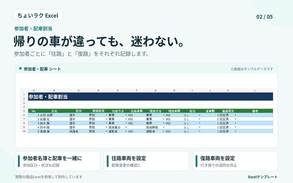Click the 実際の商品Excelを使用して制作しています footer text
The height and width of the screenshot is (183, 293).
coord(49,177)
